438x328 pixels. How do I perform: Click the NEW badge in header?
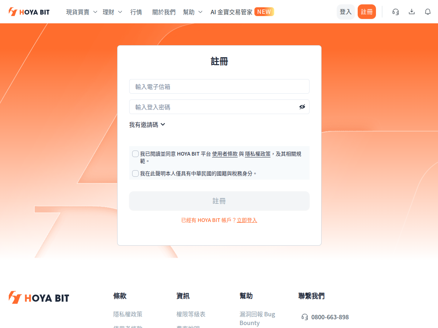tap(264, 12)
